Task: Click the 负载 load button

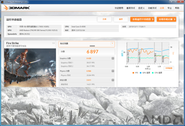Action: [x=104, y=19]
